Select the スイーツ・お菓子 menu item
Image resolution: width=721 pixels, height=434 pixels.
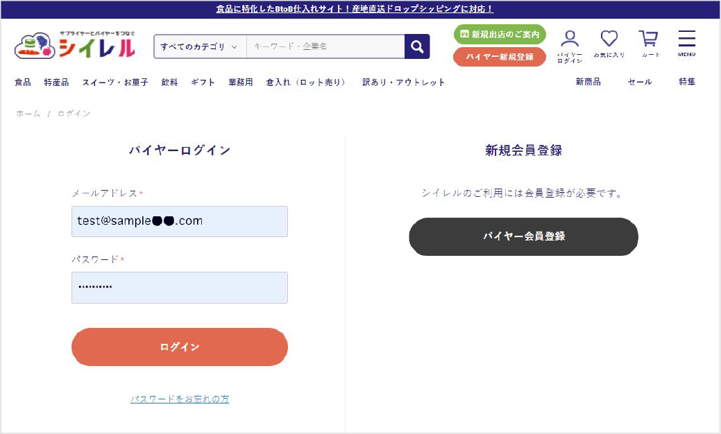[115, 82]
